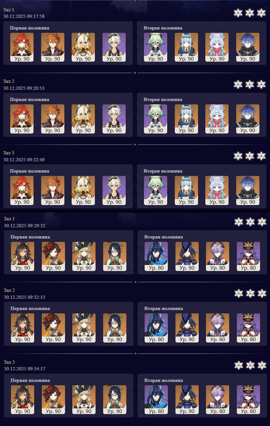Select glasses-wearing dark-haired character in 09:34:17 hall
Screen dimensions: 270x426
(114, 400)
